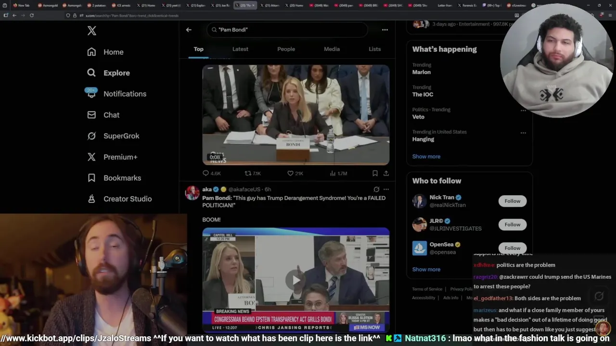Image resolution: width=616 pixels, height=346 pixels.
Task: Open SuperGrok in the sidebar
Action: coord(121,136)
